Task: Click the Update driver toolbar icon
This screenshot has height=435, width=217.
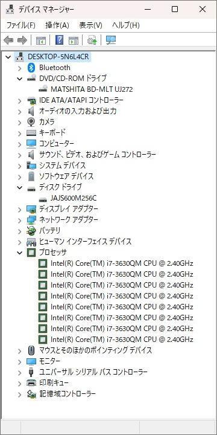Action: (x=92, y=40)
